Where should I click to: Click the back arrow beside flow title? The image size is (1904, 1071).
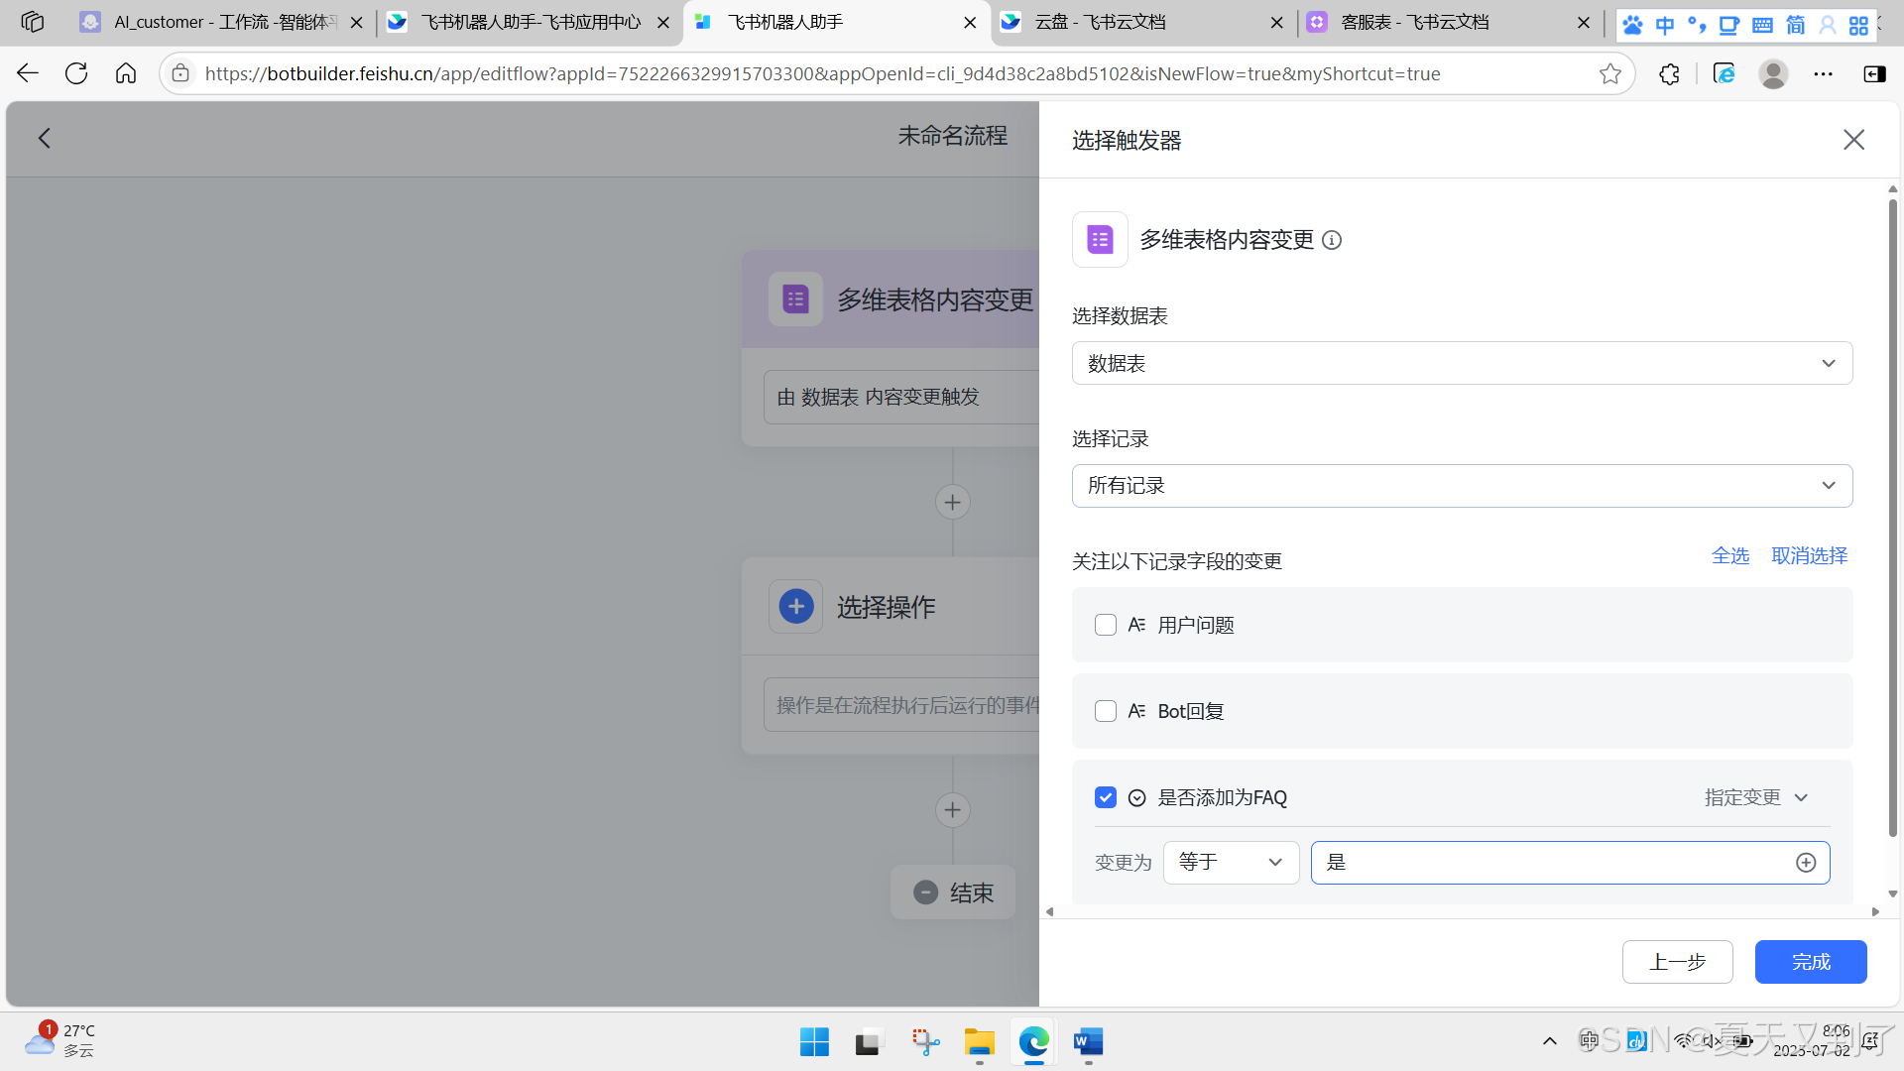pyautogui.click(x=45, y=139)
